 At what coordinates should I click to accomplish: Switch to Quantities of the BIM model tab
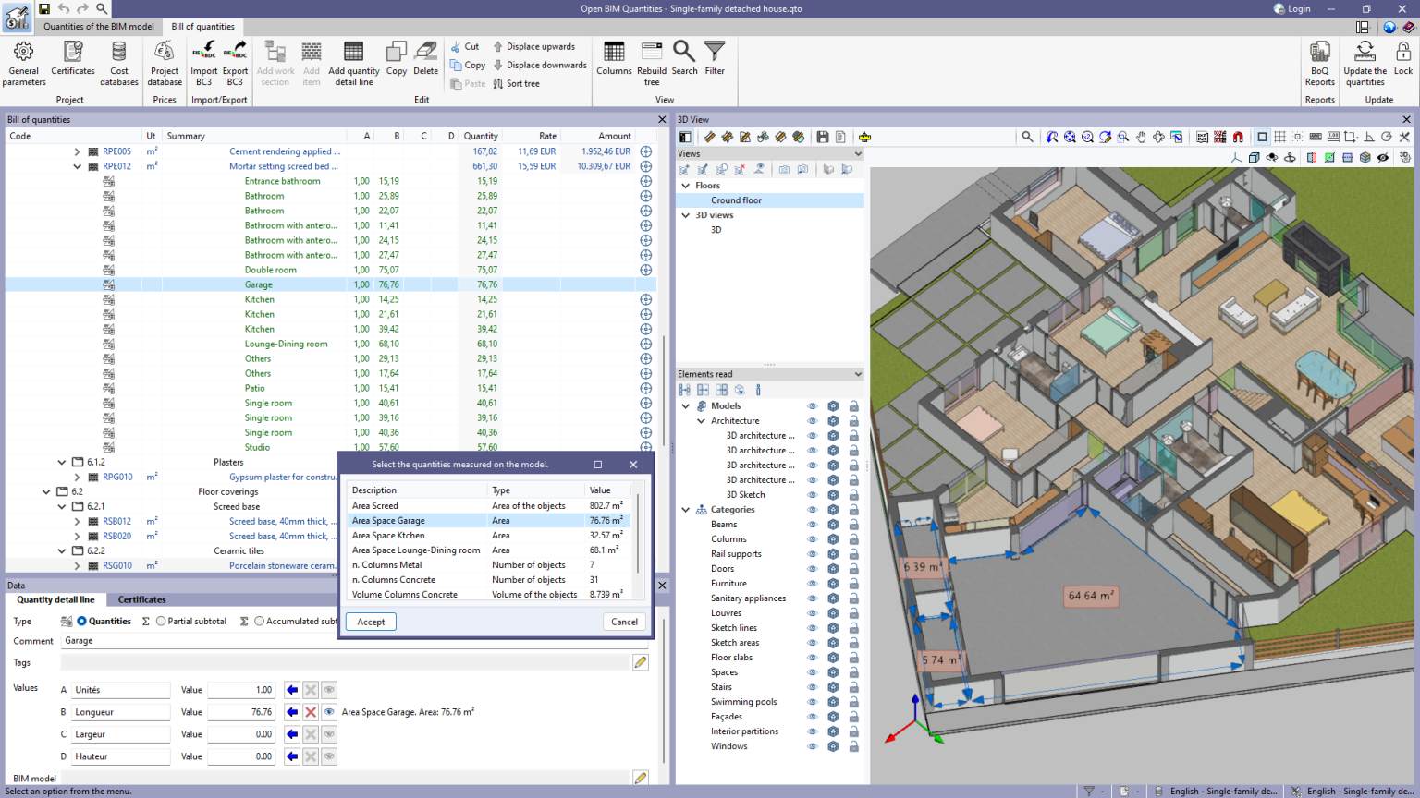pyautogui.click(x=99, y=27)
